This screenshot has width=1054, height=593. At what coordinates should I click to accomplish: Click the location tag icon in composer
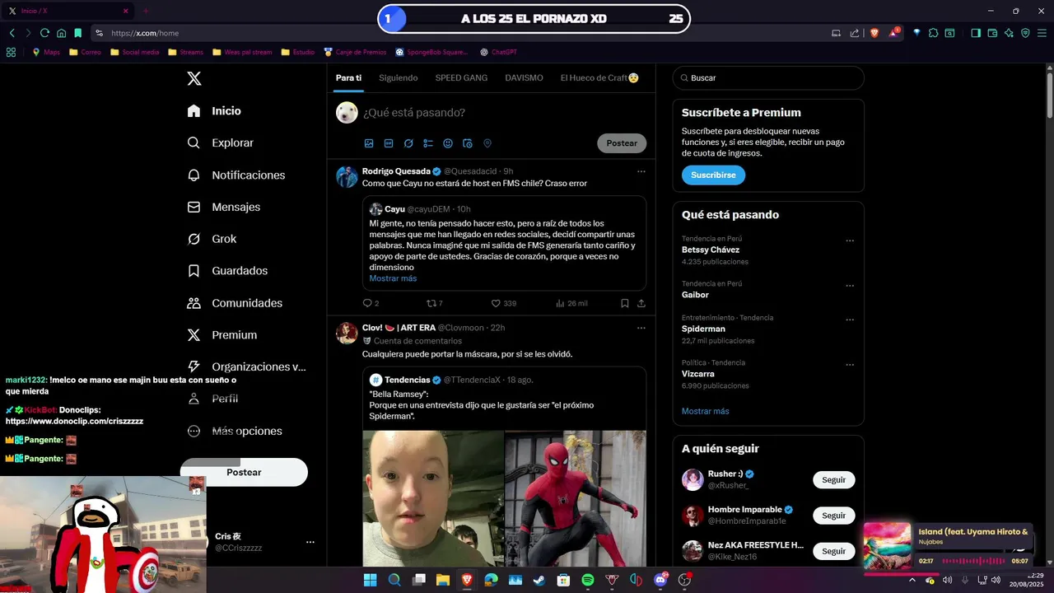(x=487, y=143)
